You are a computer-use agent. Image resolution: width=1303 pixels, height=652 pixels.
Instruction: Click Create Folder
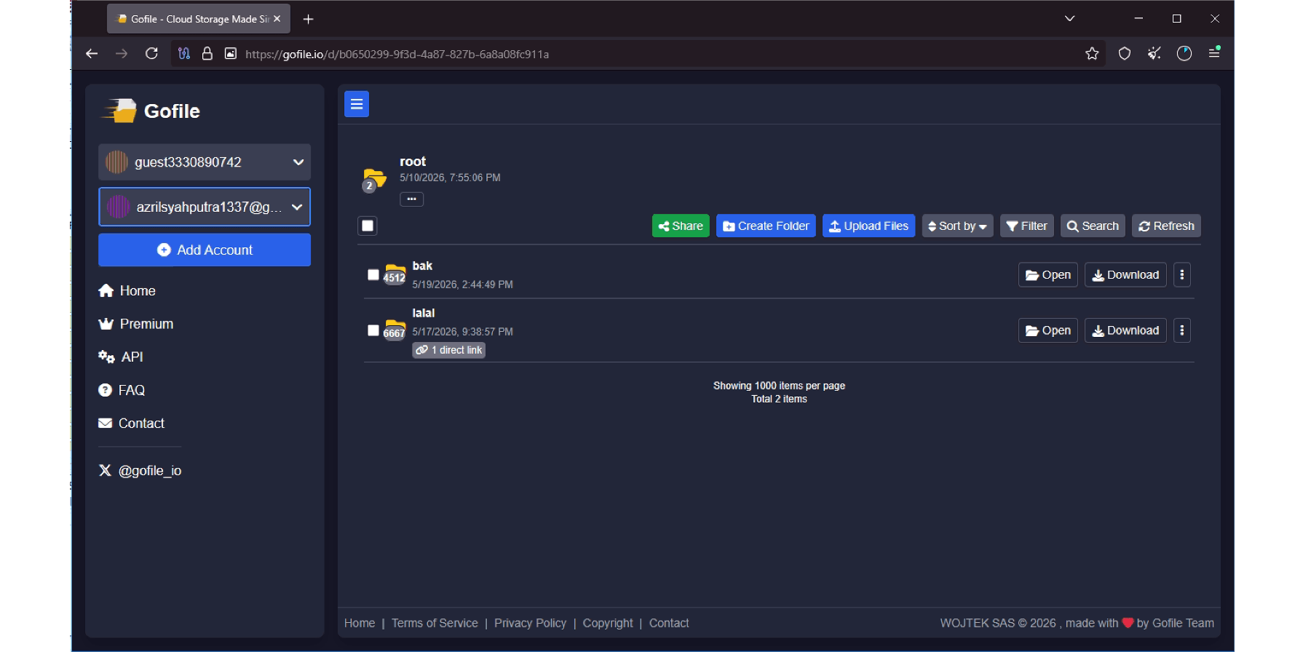click(x=766, y=226)
